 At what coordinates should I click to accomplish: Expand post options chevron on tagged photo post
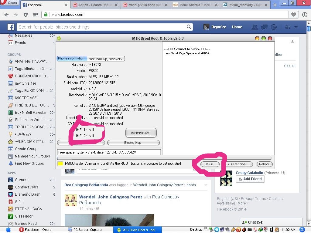(x=206, y=185)
